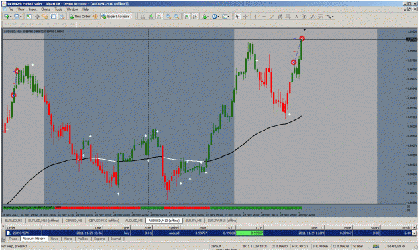The image size is (419, 250).
Task: Switch to Line Chart type
Action: click(159, 17)
